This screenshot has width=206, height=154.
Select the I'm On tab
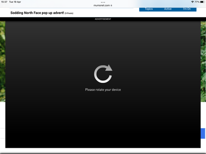pos(187,9)
